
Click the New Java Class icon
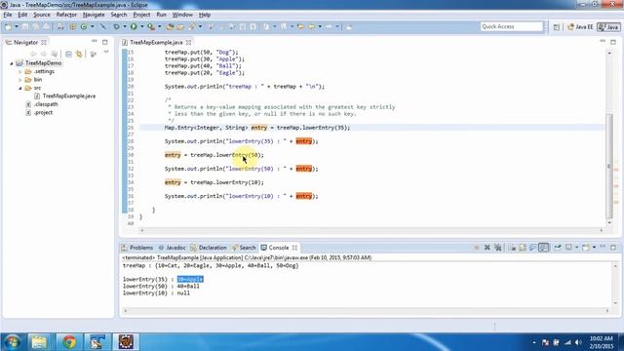pyautogui.click(x=84, y=26)
